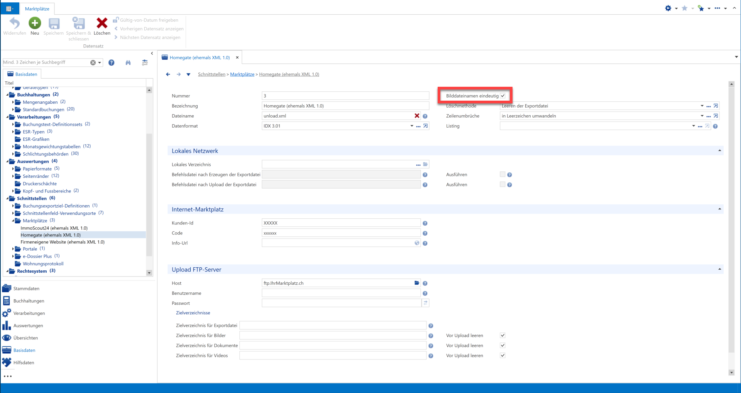The image size is (741, 393).
Task: Open the Zeilenumbrüche dropdown arrow
Action: pos(702,116)
